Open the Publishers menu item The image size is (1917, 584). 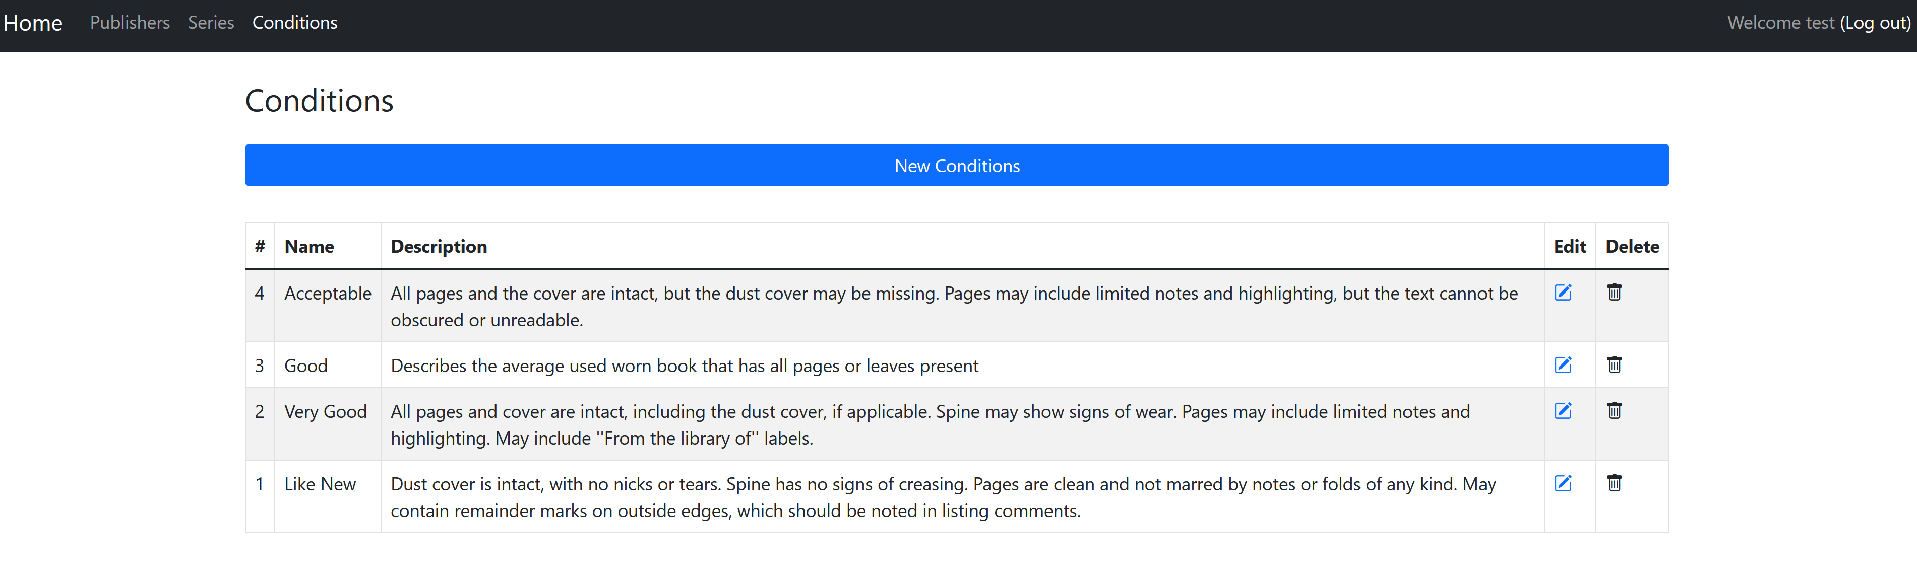pos(130,23)
